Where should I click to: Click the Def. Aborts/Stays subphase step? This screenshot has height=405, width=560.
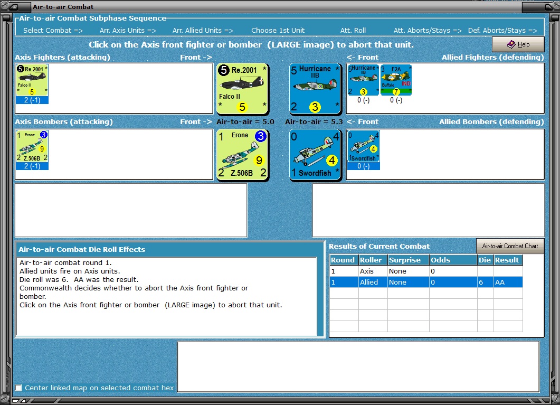(x=502, y=30)
